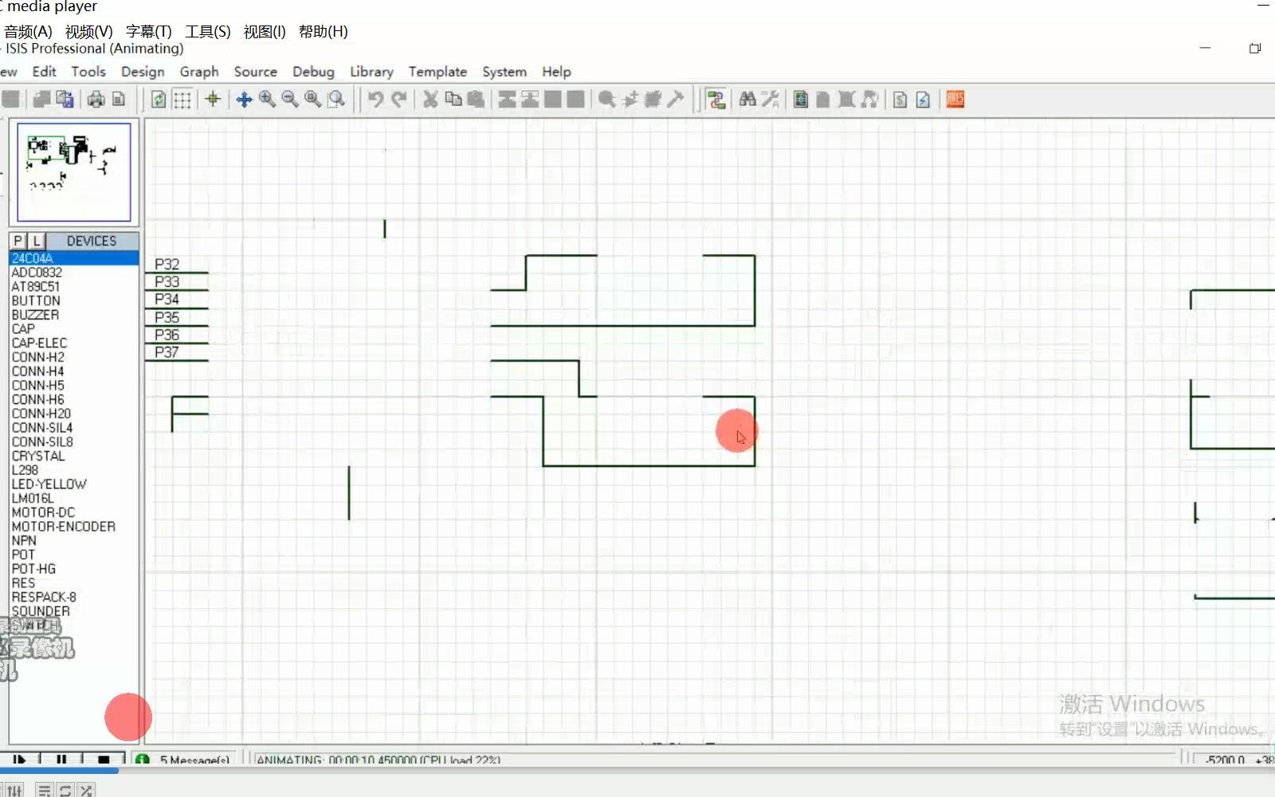The height and width of the screenshot is (797, 1275).
Task: Click the Block Move icon
Action: 530,100
